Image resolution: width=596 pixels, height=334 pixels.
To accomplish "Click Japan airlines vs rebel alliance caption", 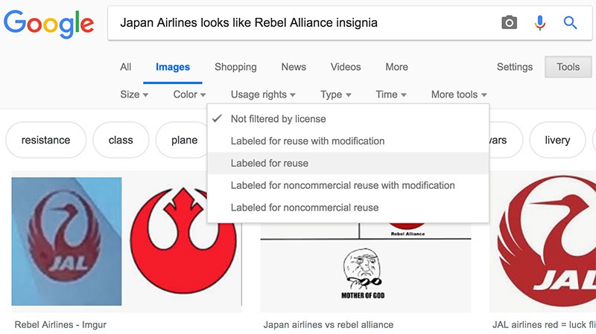I will [x=329, y=325].
